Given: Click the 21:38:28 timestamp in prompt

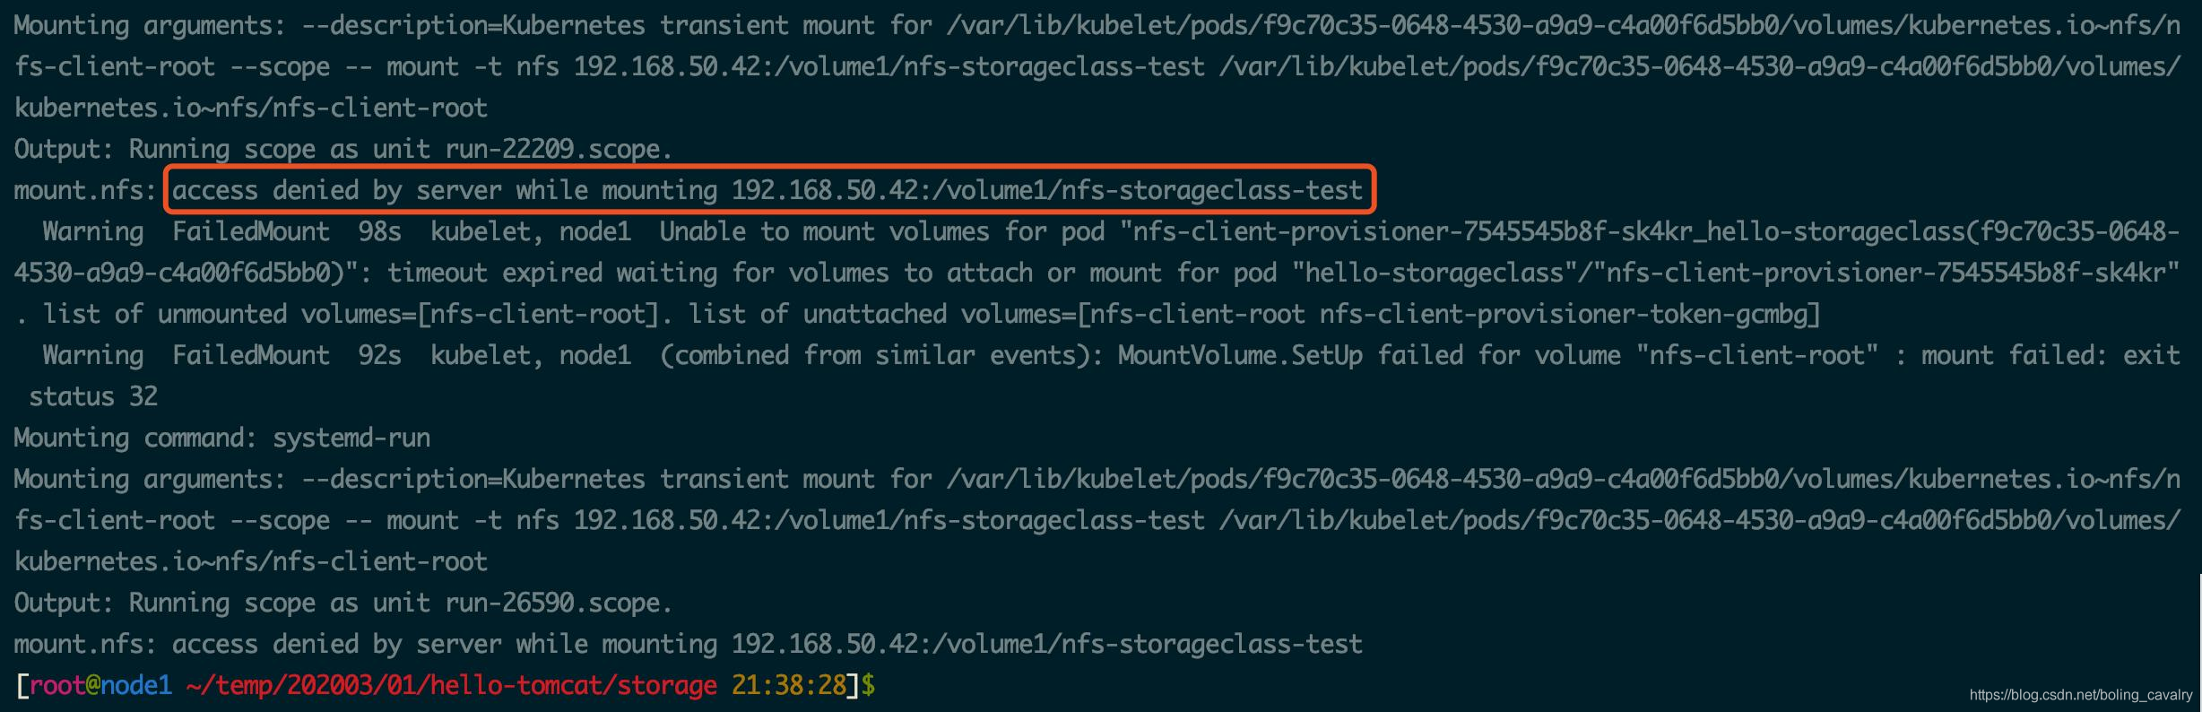Looking at the screenshot, I should point(789,686).
